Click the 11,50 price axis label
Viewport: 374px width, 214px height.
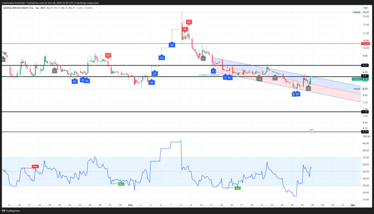pos(366,24)
